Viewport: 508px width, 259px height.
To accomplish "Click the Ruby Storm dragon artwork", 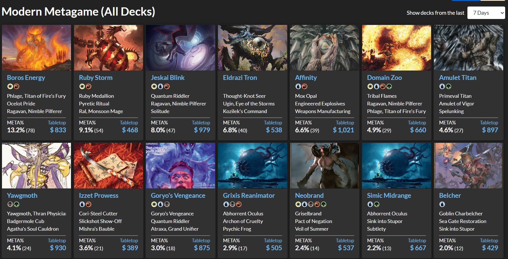I will (108, 48).
